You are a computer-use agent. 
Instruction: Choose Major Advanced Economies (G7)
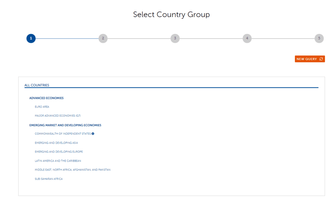click(x=58, y=116)
